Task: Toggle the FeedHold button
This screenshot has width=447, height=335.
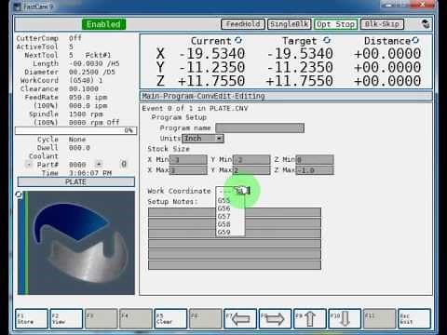Action: pyautogui.click(x=243, y=24)
